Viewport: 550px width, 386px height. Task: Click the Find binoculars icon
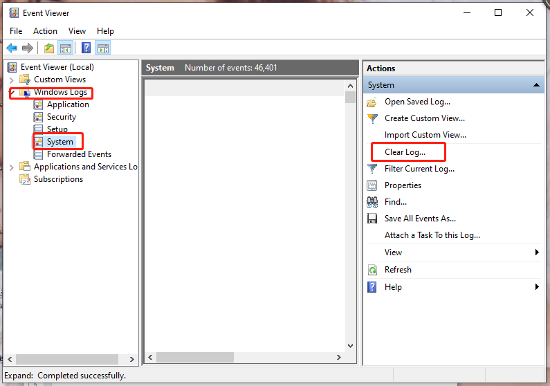pos(372,202)
